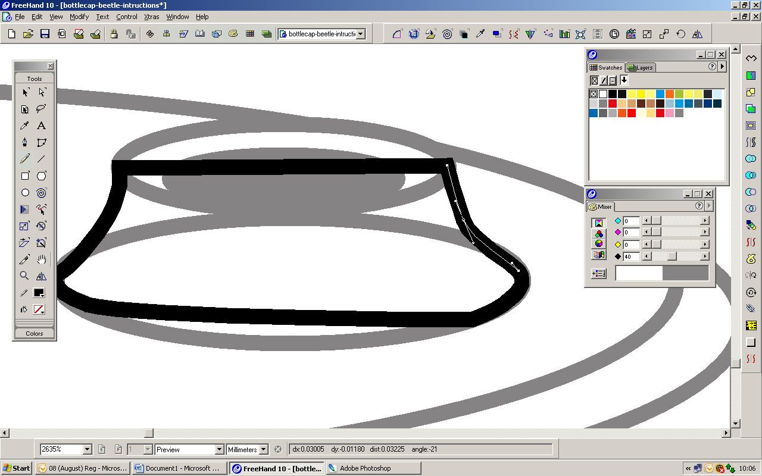This screenshot has height=476, width=762.
Task: Select the Ellipse tool
Action: (x=24, y=193)
